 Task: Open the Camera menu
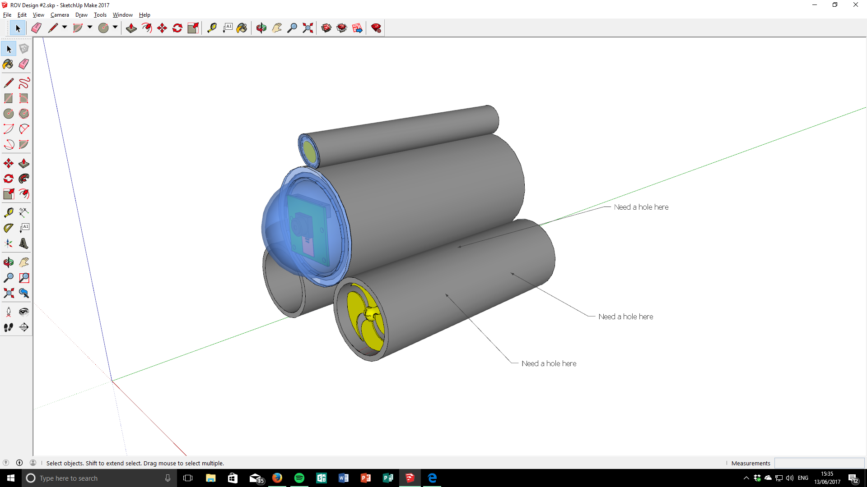[x=60, y=15]
